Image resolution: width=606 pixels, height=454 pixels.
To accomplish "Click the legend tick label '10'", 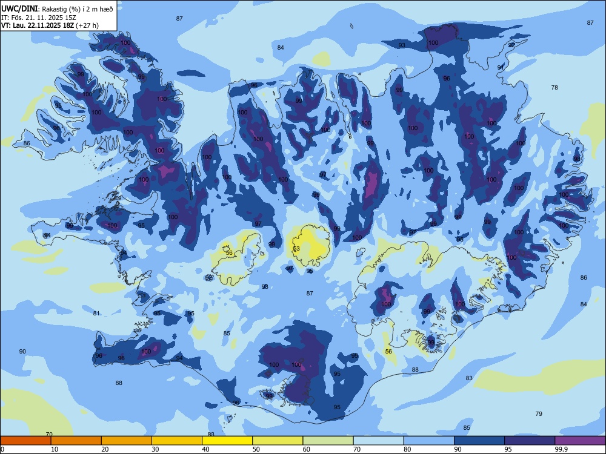I will tap(55, 449).
